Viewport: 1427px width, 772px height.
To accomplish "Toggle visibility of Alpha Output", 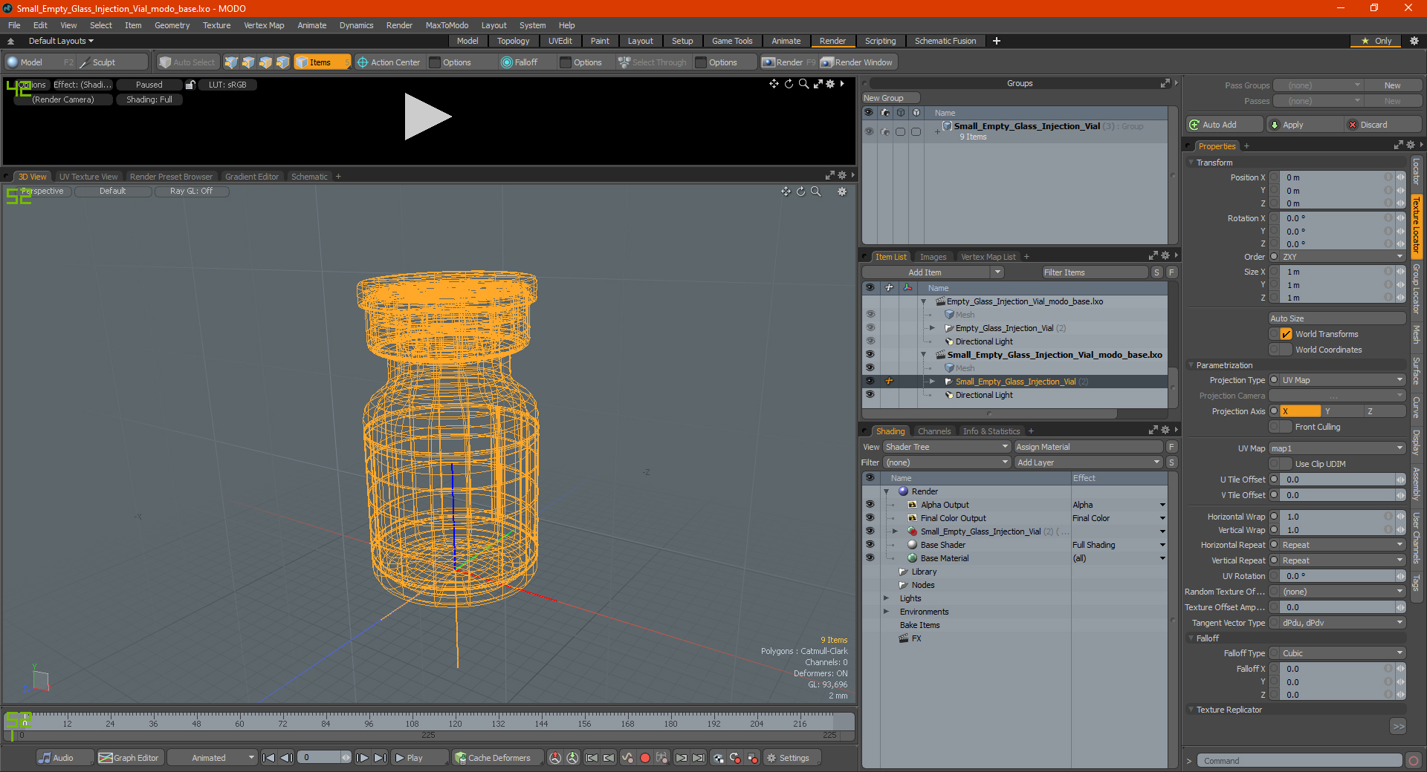I will pyautogui.click(x=870, y=505).
